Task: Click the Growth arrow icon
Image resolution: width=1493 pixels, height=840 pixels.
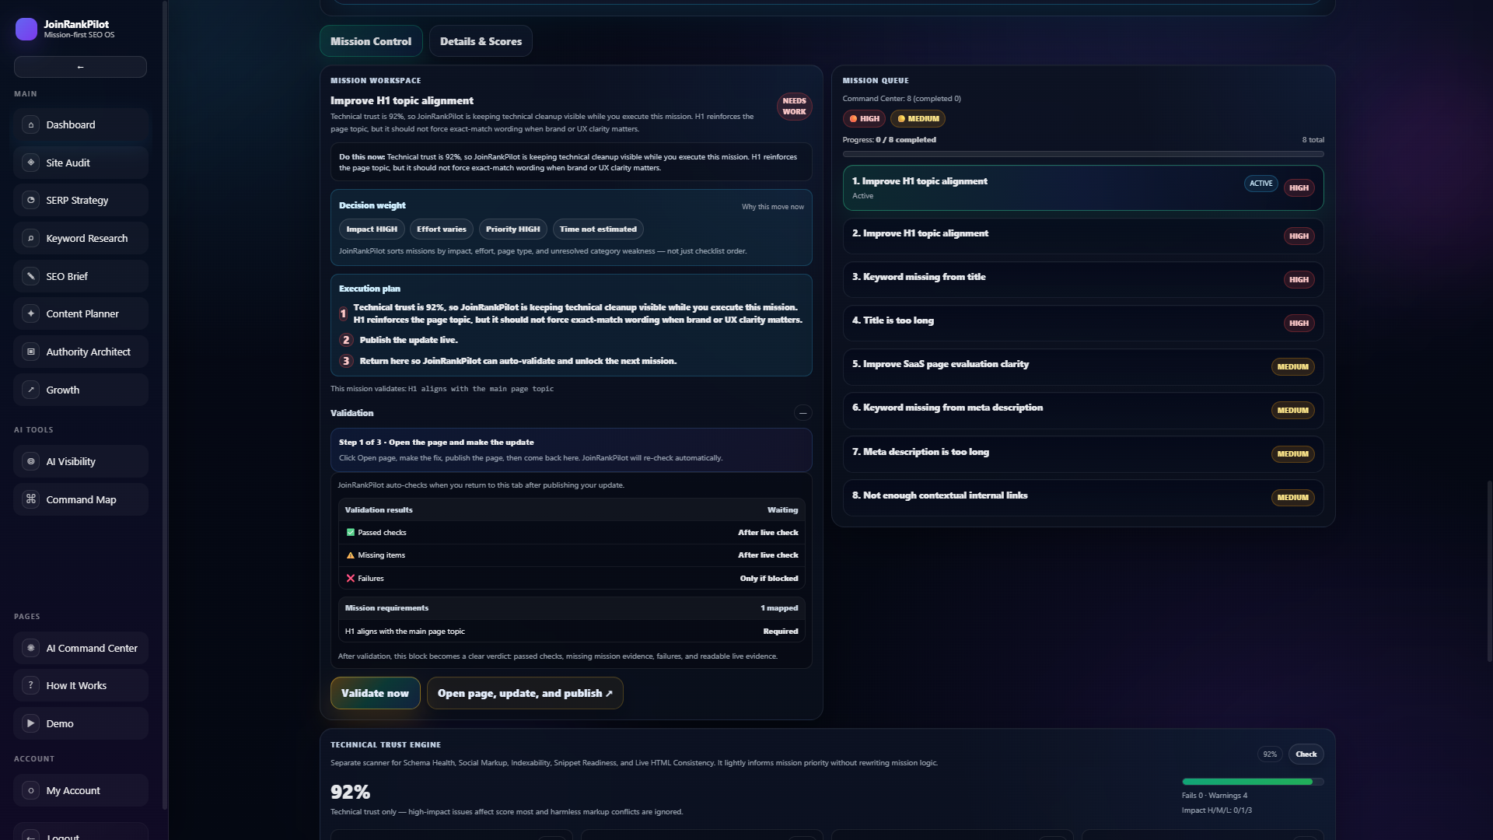Action: point(31,390)
